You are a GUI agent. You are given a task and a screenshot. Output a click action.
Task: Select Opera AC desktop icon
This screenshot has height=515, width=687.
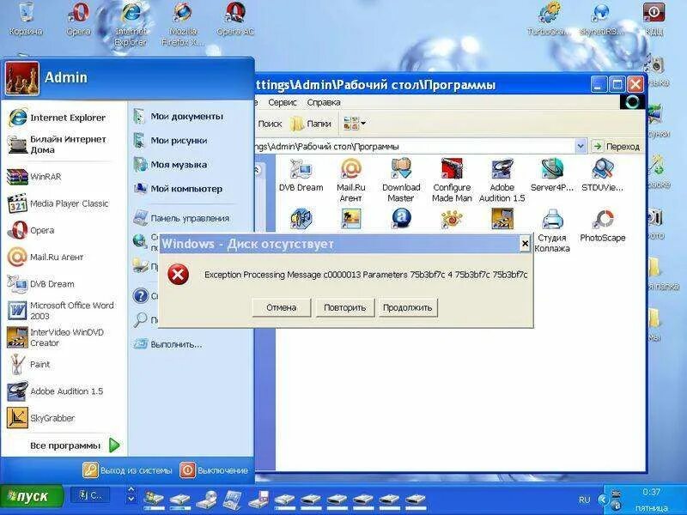point(235,19)
